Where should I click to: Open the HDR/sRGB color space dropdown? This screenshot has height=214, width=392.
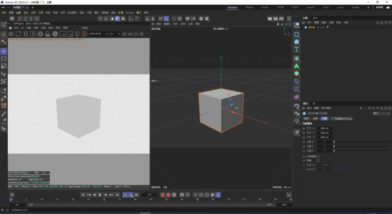click(98, 34)
